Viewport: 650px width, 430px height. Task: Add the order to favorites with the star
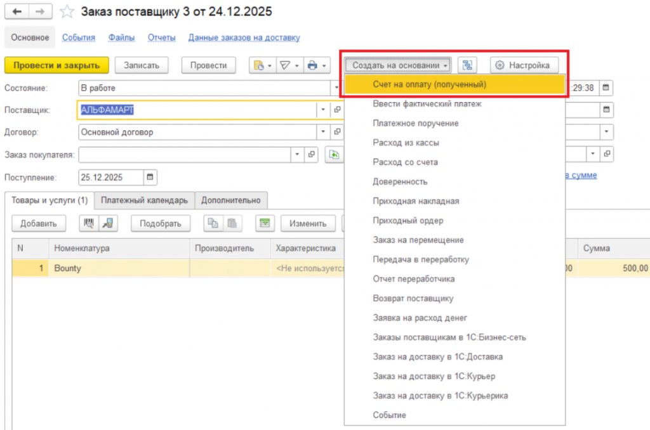67,11
